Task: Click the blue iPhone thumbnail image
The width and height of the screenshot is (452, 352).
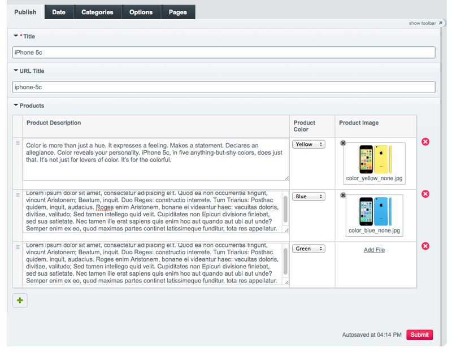Action: click(374, 211)
